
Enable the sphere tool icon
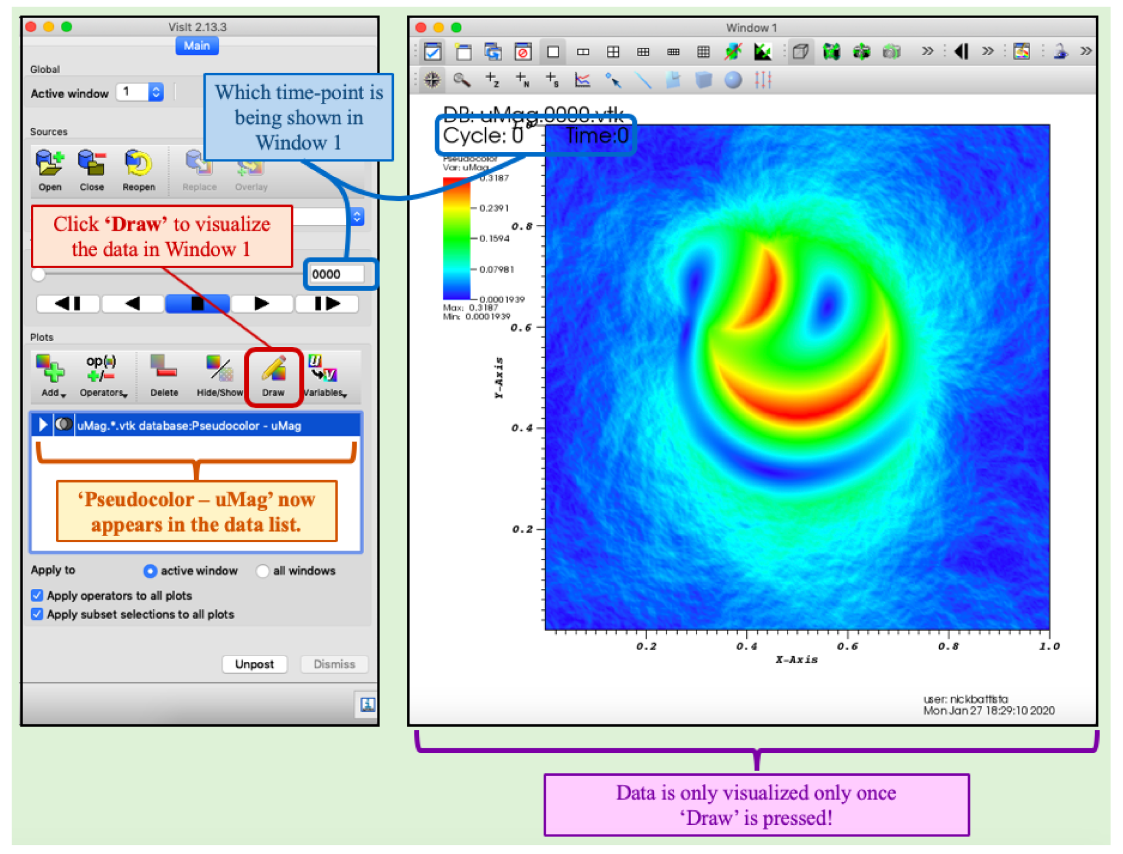click(x=733, y=80)
